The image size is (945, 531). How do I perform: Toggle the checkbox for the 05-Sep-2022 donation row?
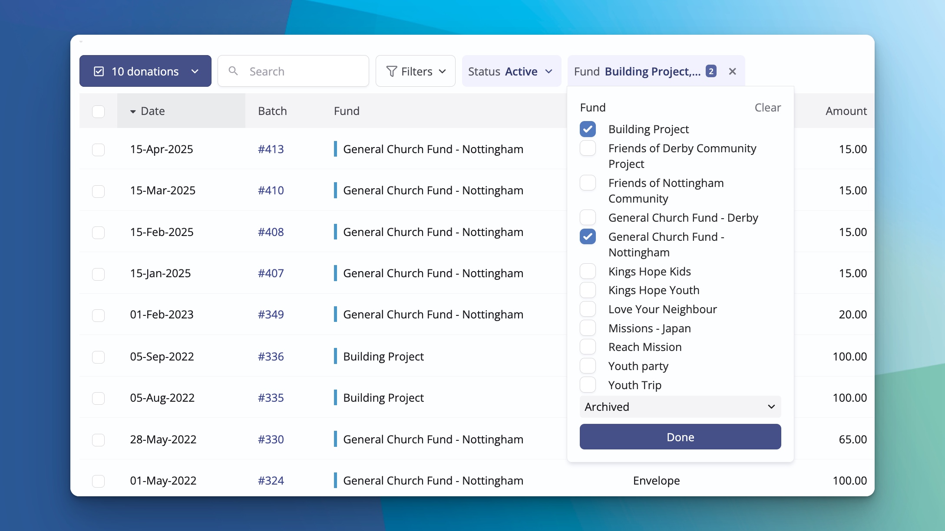pyautogui.click(x=99, y=357)
